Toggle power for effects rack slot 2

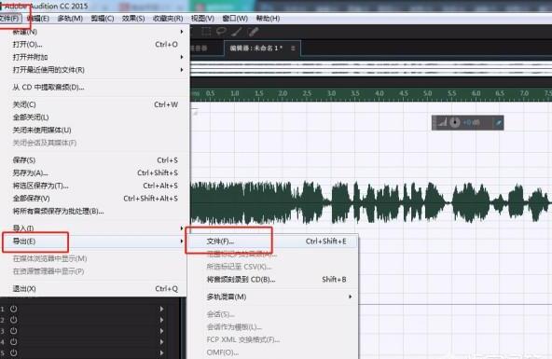click(13, 320)
